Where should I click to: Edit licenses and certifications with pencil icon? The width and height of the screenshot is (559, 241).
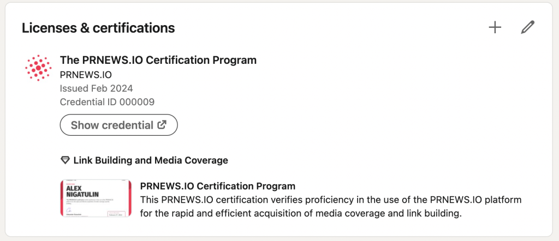tap(528, 27)
